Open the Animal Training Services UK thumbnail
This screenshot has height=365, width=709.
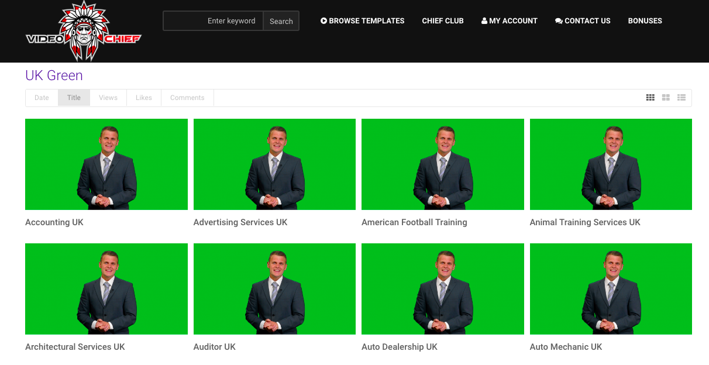(611, 164)
